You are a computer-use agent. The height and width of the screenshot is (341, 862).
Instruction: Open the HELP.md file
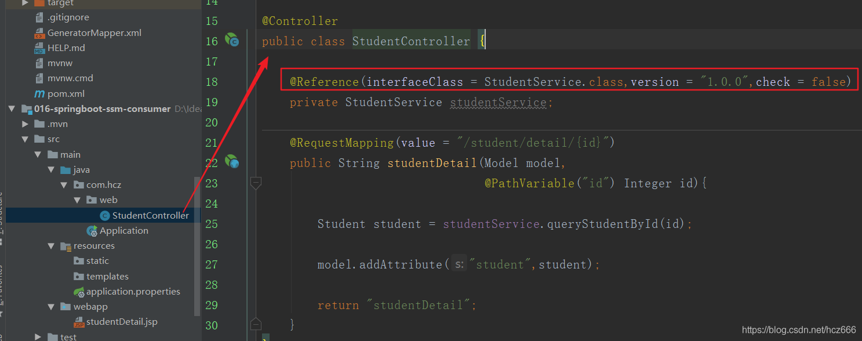(66, 48)
